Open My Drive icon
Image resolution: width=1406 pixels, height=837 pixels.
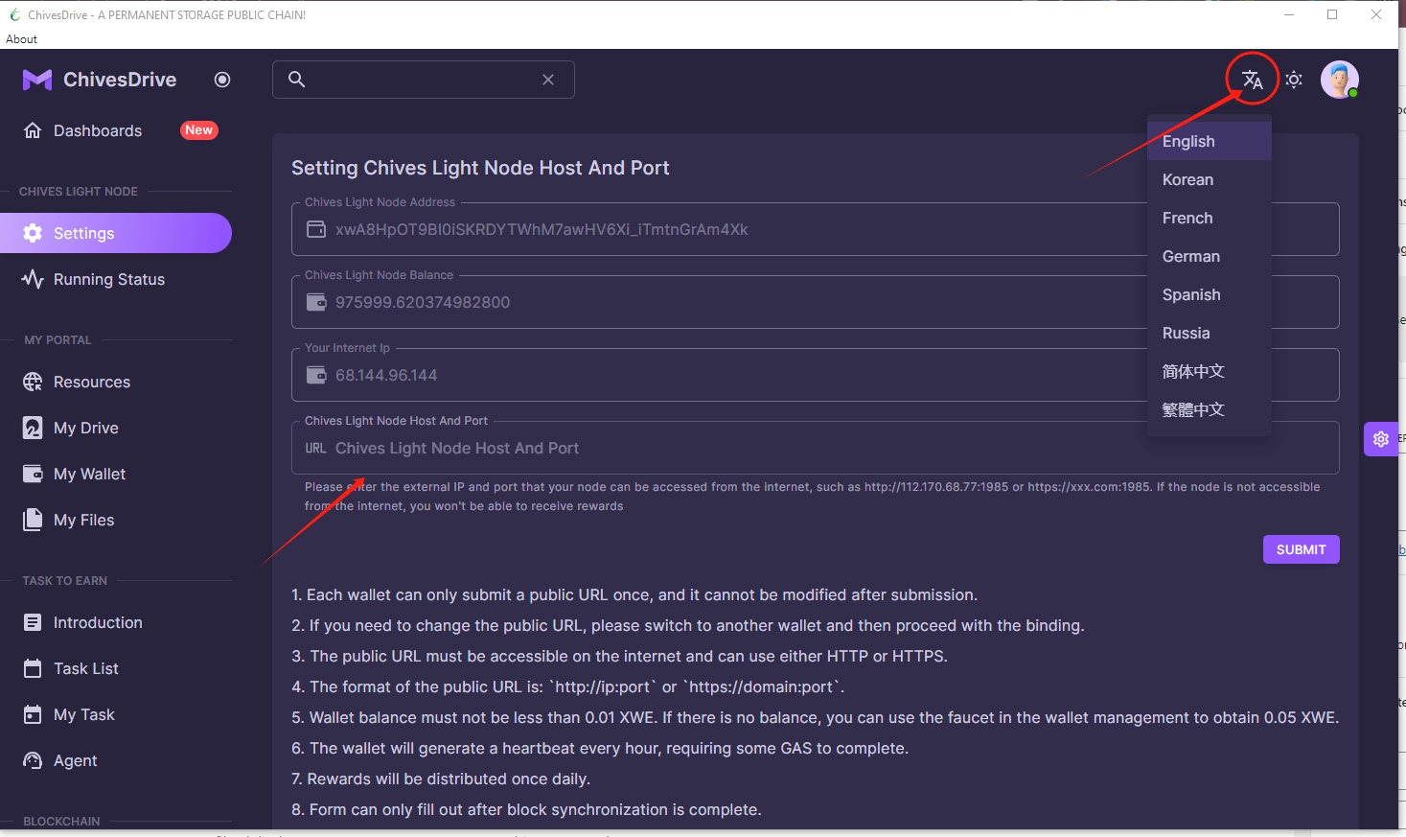[x=33, y=428]
